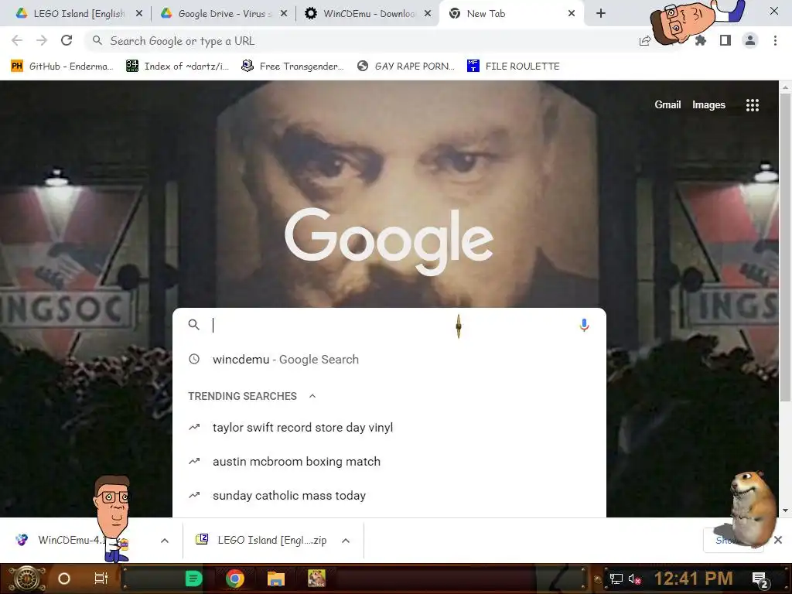
Task: Open the GitHub - Enderma... bookmark
Action: tap(63, 67)
